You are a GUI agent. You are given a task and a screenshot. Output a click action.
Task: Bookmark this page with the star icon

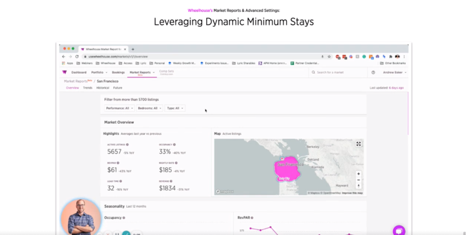tap(329, 56)
